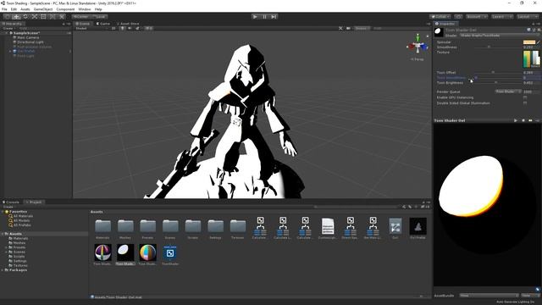
Task: Open the Shader selection dropdown
Action: coord(499,36)
